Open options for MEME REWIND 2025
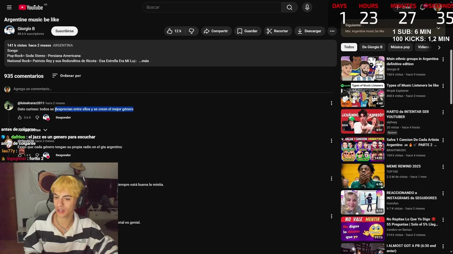 (x=443, y=167)
